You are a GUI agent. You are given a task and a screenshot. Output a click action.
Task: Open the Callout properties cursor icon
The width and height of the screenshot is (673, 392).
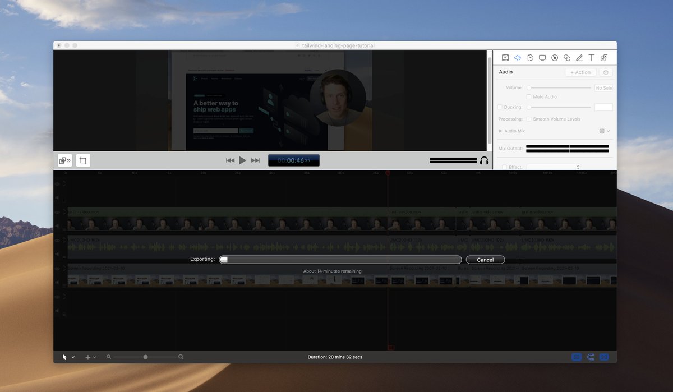(555, 58)
